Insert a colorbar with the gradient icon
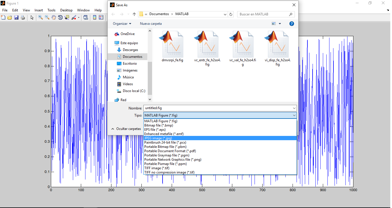Image resolution: width=392 pixels, height=208 pixels. [x=95, y=17]
